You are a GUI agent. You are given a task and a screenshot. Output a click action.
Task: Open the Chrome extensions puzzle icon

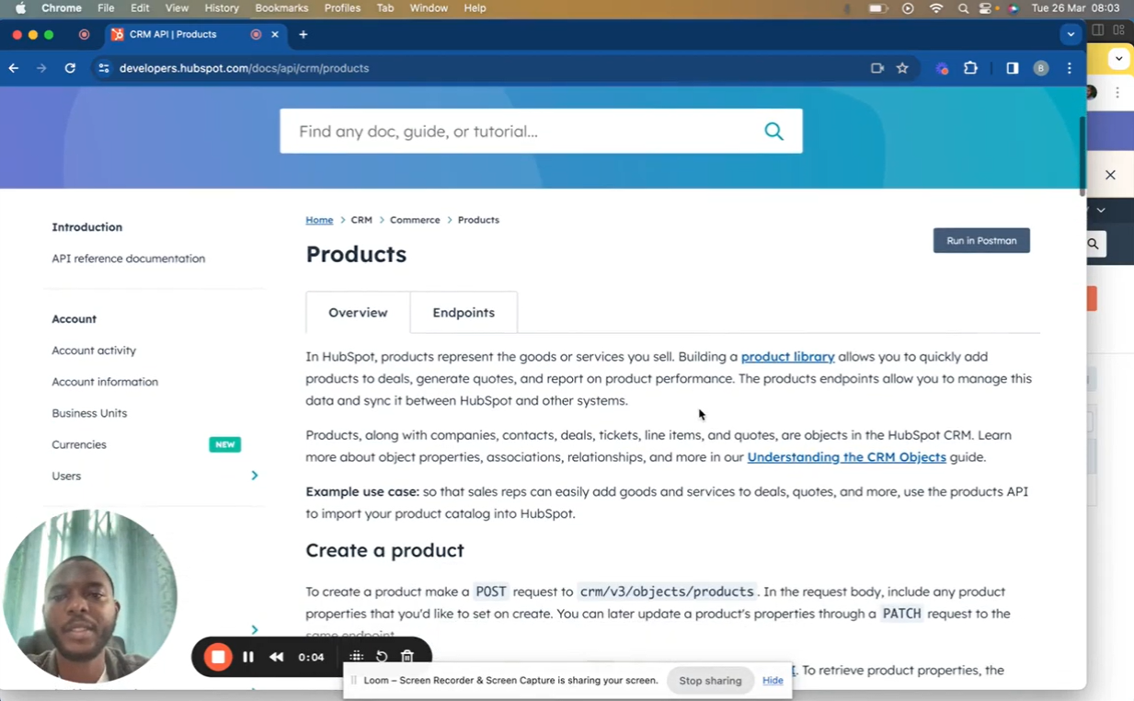(970, 68)
